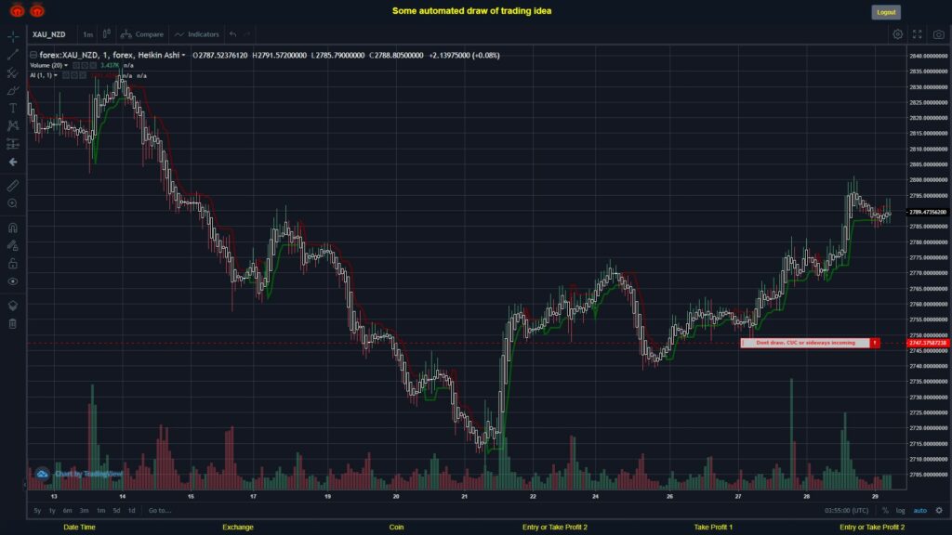
Task: Select the brush drawing tool
Action: tap(13, 90)
